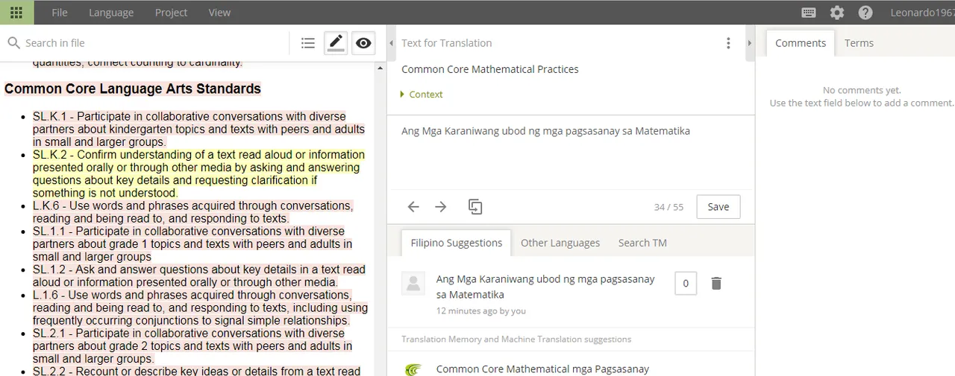Select source text Common Core Mathematical Practices

pos(490,69)
